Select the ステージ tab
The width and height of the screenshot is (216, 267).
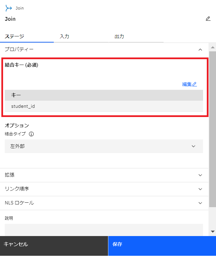coord(27,36)
